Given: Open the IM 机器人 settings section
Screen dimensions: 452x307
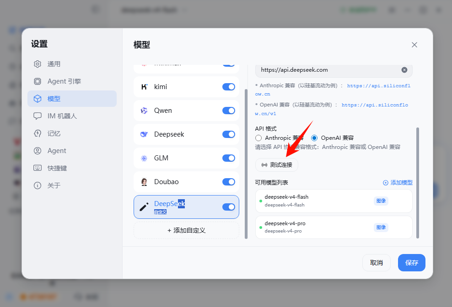Looking at the screenshot, I should pos(72,116).
